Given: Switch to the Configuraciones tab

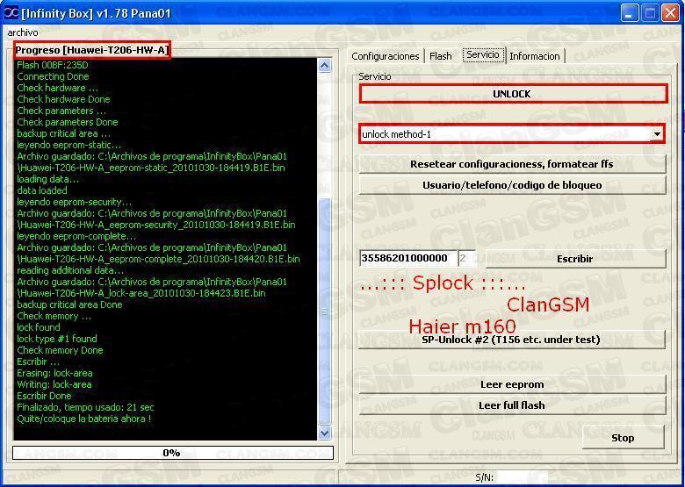Looking at the screenshot, I should (385, 56).
